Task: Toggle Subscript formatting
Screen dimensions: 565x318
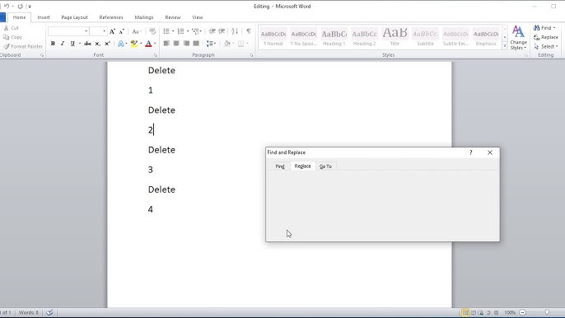Action: [98, 44]
